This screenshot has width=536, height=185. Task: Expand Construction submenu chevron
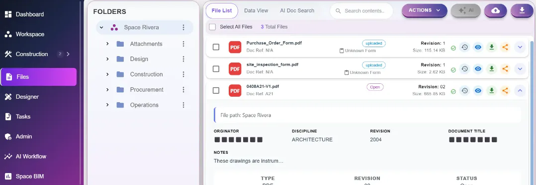[68, 54]
